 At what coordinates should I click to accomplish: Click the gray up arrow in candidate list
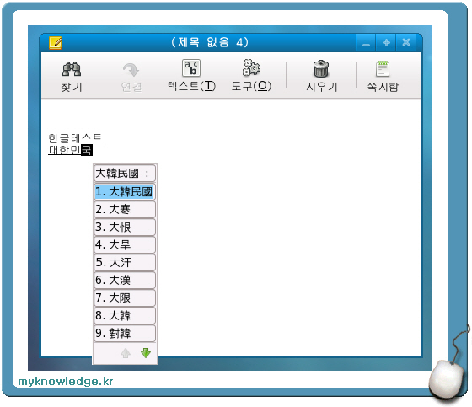126,353
